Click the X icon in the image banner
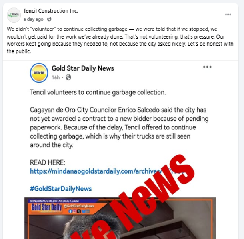The height and width of the screenshot is (239, 244). pyautogui.click(x=79, y=211)
